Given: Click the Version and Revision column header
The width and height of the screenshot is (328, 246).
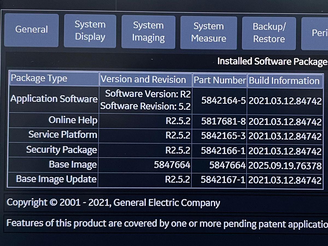Looking at the screenshot, I should tap(145, 79).
